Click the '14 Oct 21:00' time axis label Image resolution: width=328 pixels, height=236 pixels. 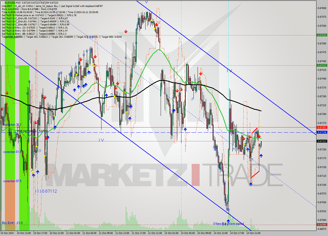pyautogui.click(x=253, y=233)
